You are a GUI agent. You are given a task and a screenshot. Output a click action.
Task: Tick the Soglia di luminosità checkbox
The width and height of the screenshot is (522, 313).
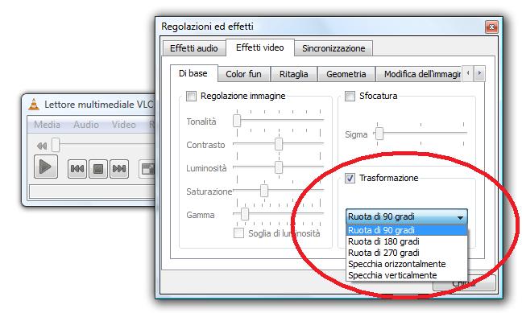pyautogui.click(x=238, y=233)
